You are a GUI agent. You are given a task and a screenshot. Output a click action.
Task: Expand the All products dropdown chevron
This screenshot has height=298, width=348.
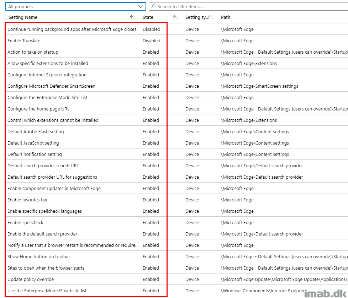tap(141, 6)
